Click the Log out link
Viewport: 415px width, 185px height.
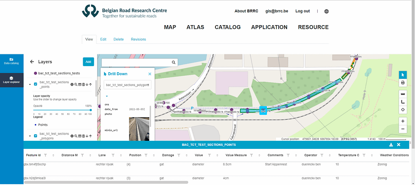pyautogui.click(x=302, y=11)
